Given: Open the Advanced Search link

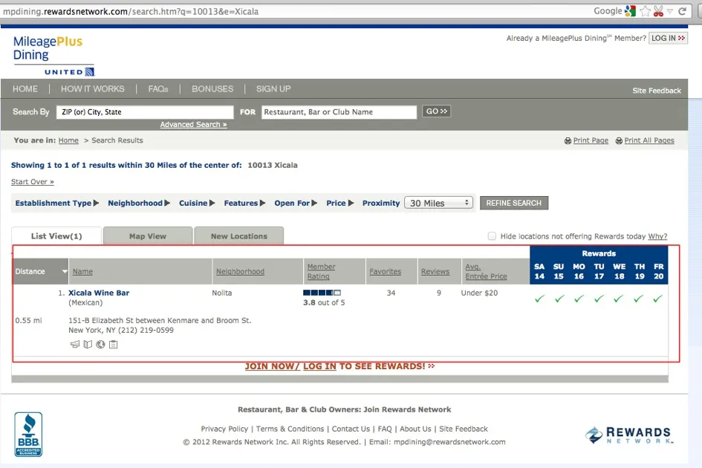Looking at the screenshot, I should tap(193, 125).
